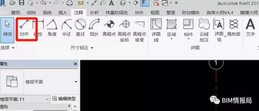
Task: Collapse the 图形 properties section
Action: (69, 106)
